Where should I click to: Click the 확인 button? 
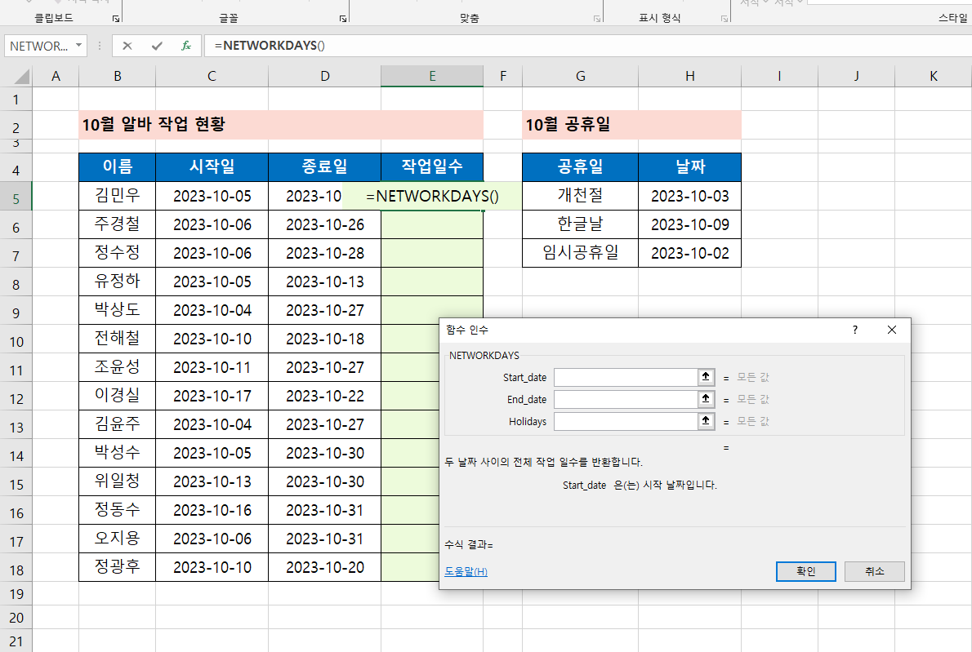point(806,571)
